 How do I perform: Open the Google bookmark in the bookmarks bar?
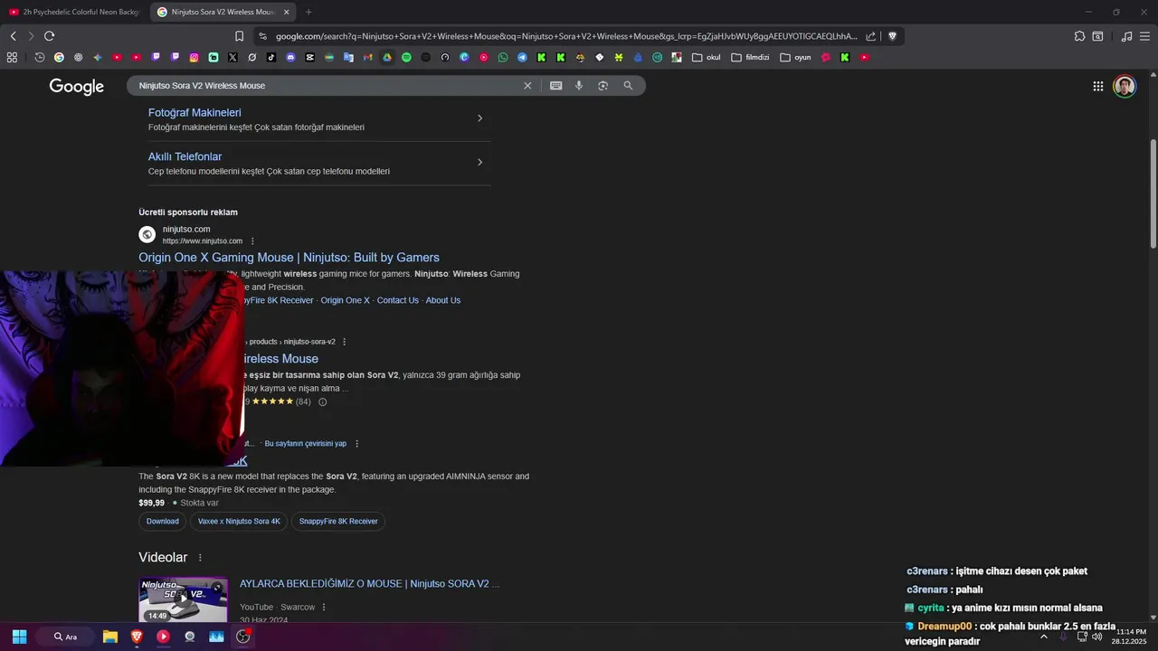tap(59, 57)
